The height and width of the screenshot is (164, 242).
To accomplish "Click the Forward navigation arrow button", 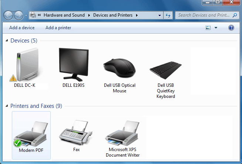I will pyautogui.click(x=19, y=15).
